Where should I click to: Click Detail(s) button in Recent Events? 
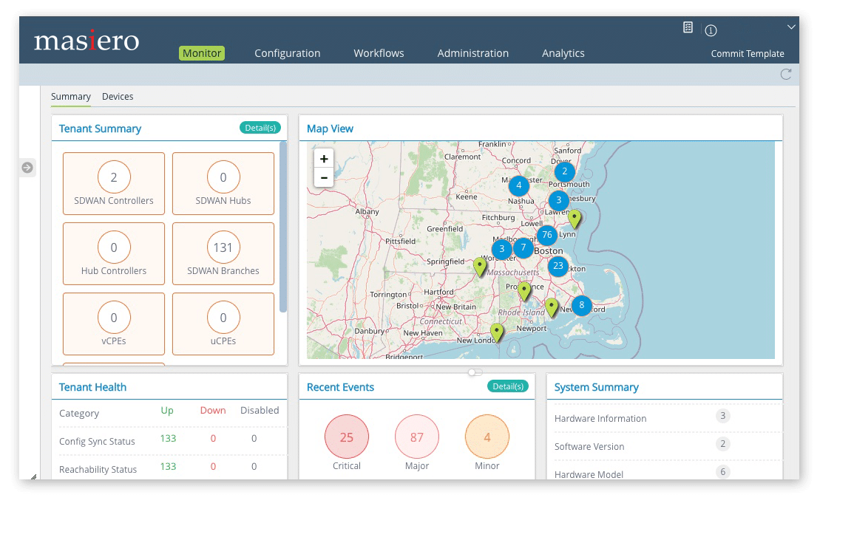(508, 386)
